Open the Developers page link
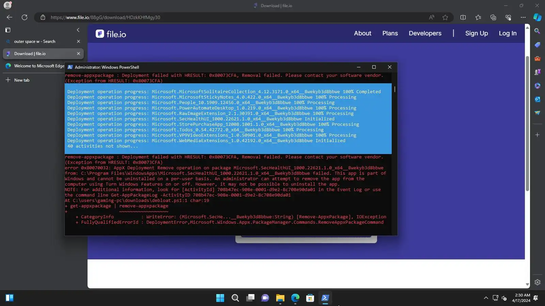The image size is (545, 306). (425, 33)
